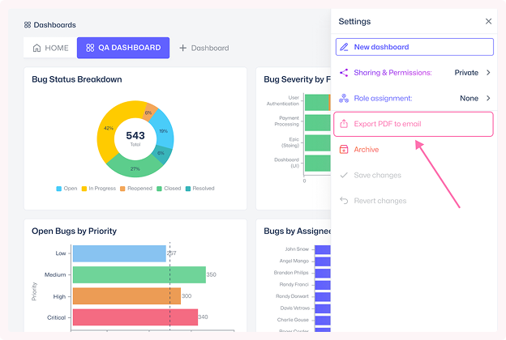The image size is (506, 340).
Task: Click the 543 Total center value
Action: click(x=135, y=138)
